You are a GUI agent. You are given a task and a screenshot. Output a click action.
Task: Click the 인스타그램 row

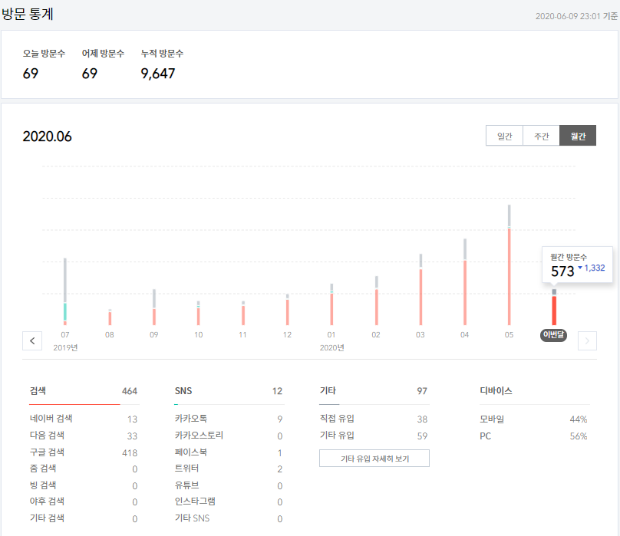(x=229, y=501)
